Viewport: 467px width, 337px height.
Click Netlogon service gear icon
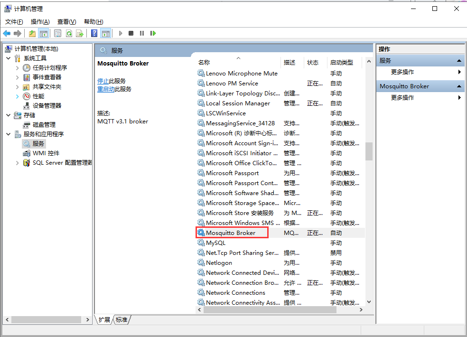(x=201, y=263)
